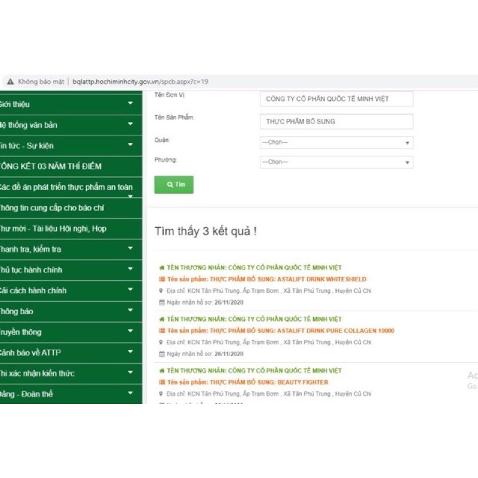Viewport: 478px width, 478px height.
Task: Click first result's merchant name 'CÔNG TY CỔ PHẦN QUỐC TẾ MINH VIỆT'
Action: point(285,268)
